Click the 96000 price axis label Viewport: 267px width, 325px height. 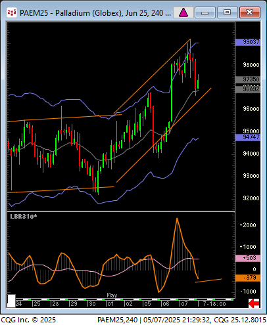251,109
